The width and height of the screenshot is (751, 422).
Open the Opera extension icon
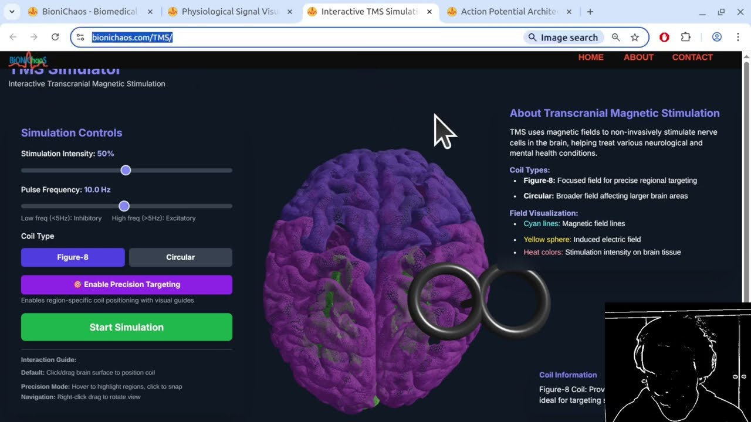pos(664,37)
